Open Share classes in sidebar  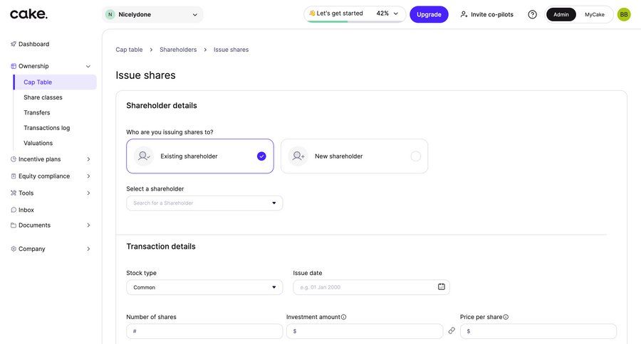[x=43, y=97]
